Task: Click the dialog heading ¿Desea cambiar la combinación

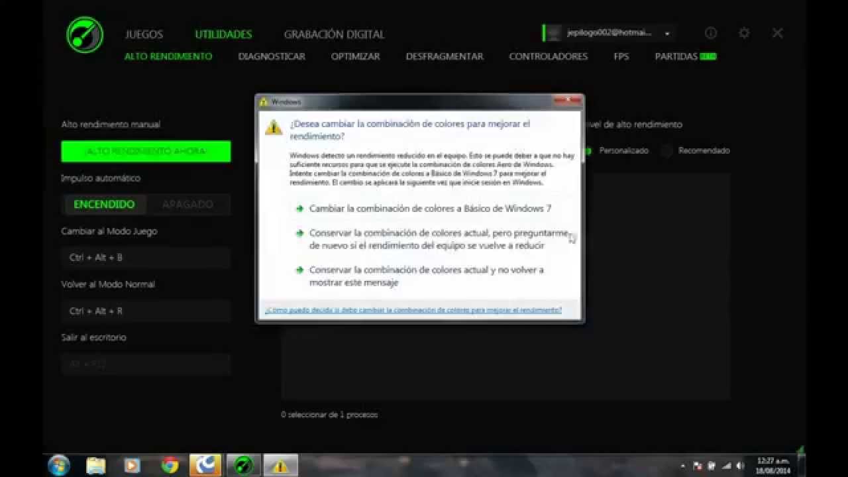Action: [410, 130]
